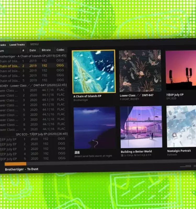Select July EP track 2 row

pyautogui.click(x=34, y=144)
